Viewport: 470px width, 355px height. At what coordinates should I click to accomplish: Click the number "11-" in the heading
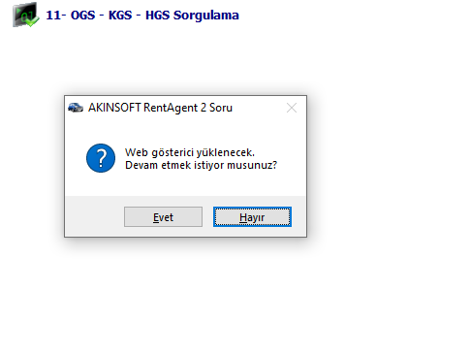(x=56, y=16)
